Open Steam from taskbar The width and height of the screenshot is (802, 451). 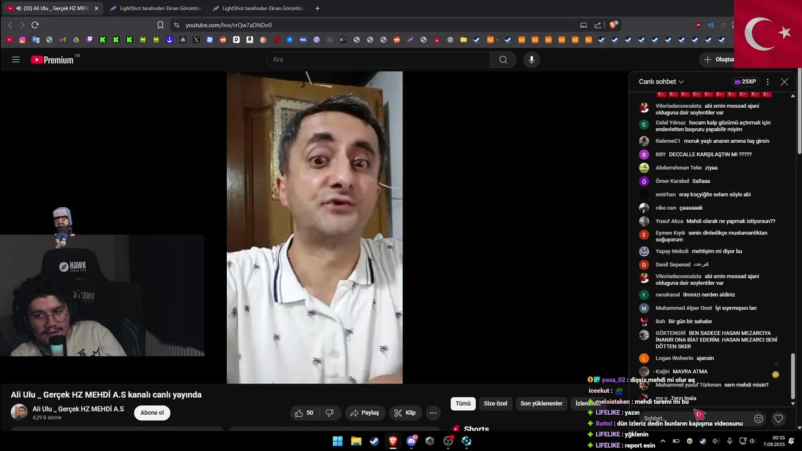[x=374, y=441]
